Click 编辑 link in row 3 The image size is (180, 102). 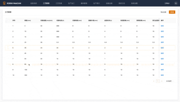pyautogui.click(x=162, y=37)
